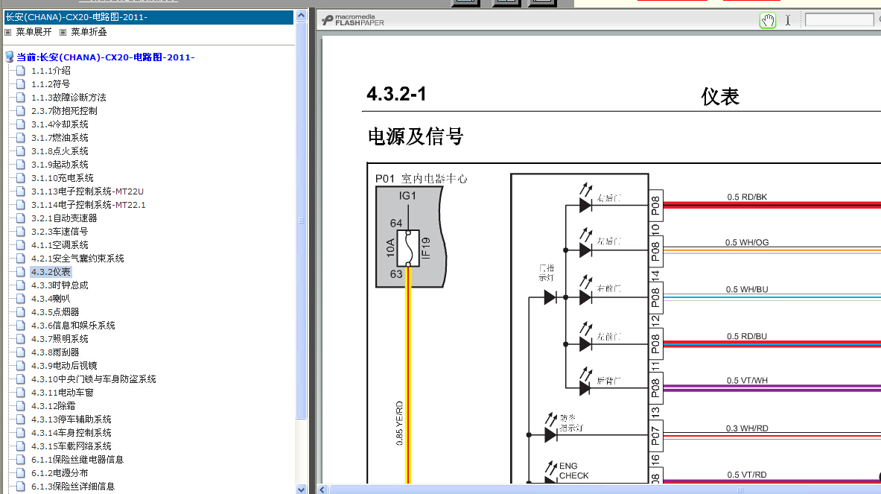Click the window title 长安(CHANA)-CX20-电路图-2011-
Image resolution: width=881 pixels, height=494 pixels.
point(77,17)
